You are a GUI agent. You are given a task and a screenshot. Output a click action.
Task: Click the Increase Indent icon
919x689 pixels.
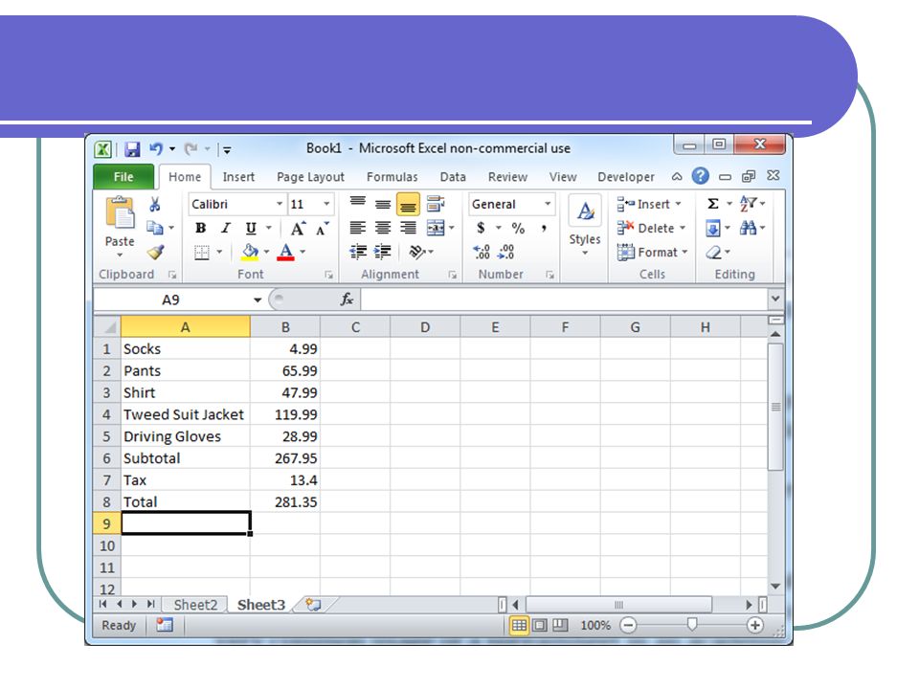(383, 252)
